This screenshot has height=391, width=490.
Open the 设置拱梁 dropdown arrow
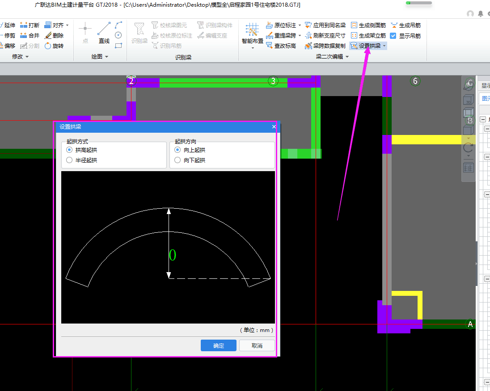(x=384, y=46)
